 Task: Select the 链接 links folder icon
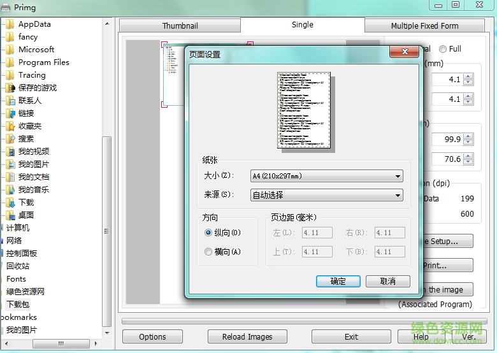tap(10, 113)
